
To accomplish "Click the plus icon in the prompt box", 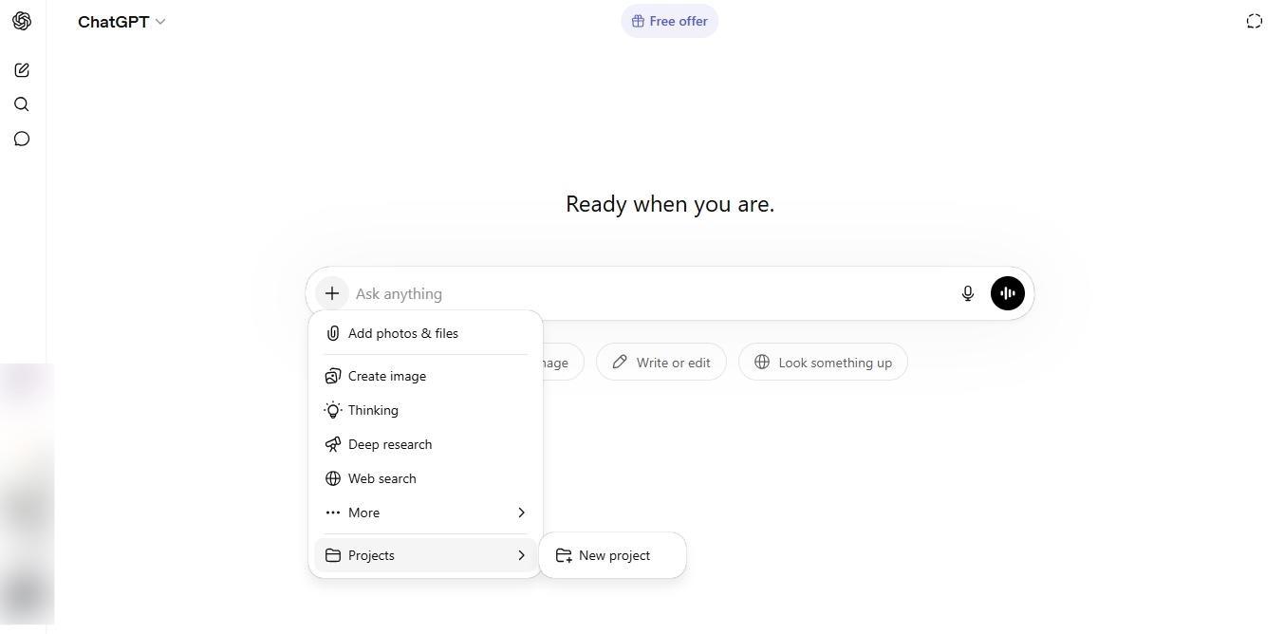I will (x=332, y=293).
